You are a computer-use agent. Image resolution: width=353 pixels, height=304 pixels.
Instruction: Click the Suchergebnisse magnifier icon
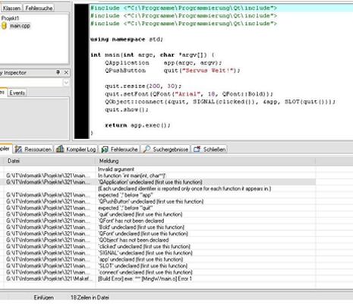pyautogui.click(x=147, y=149)
